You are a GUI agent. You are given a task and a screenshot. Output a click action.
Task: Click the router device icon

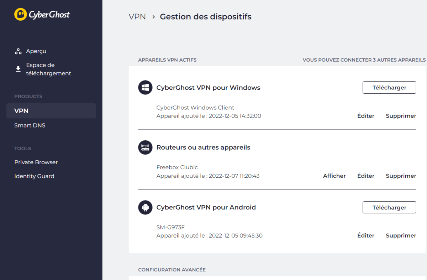[145, 147]
